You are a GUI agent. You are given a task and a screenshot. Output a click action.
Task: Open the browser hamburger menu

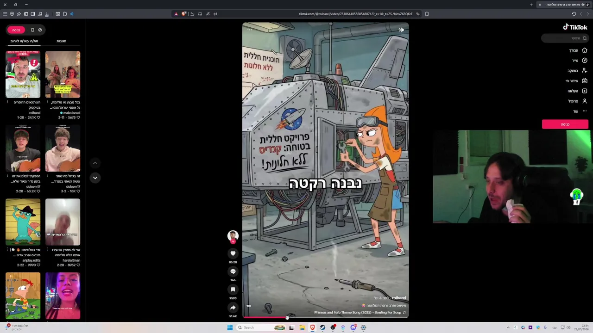[5, 14]
